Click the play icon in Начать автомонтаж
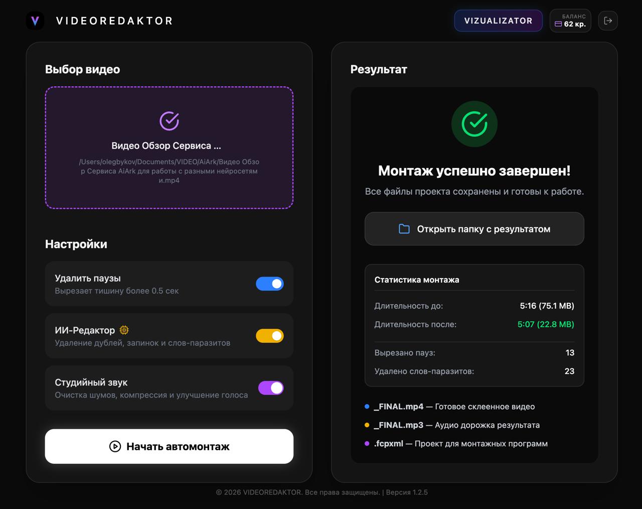This screenshot has width=642, height=509. [115, 446]
